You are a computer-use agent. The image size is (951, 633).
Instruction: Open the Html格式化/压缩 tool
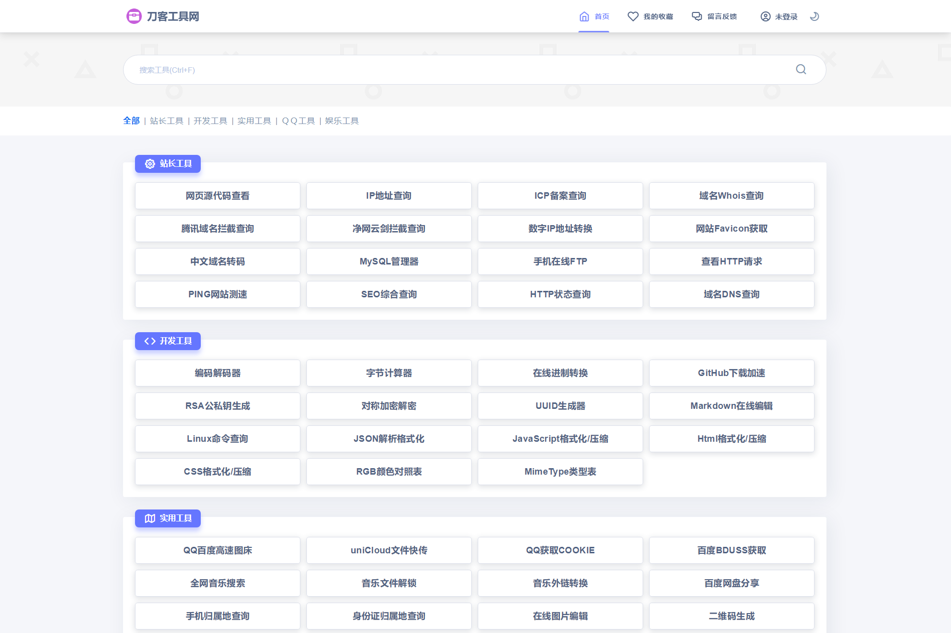732,439
